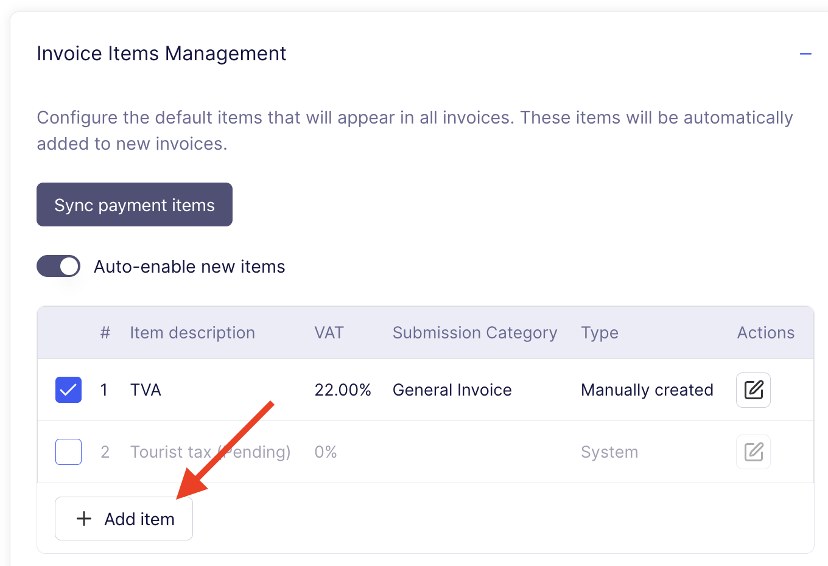828x566 pixels.
Task: Click the Add item button
Action: click(124, 519)
